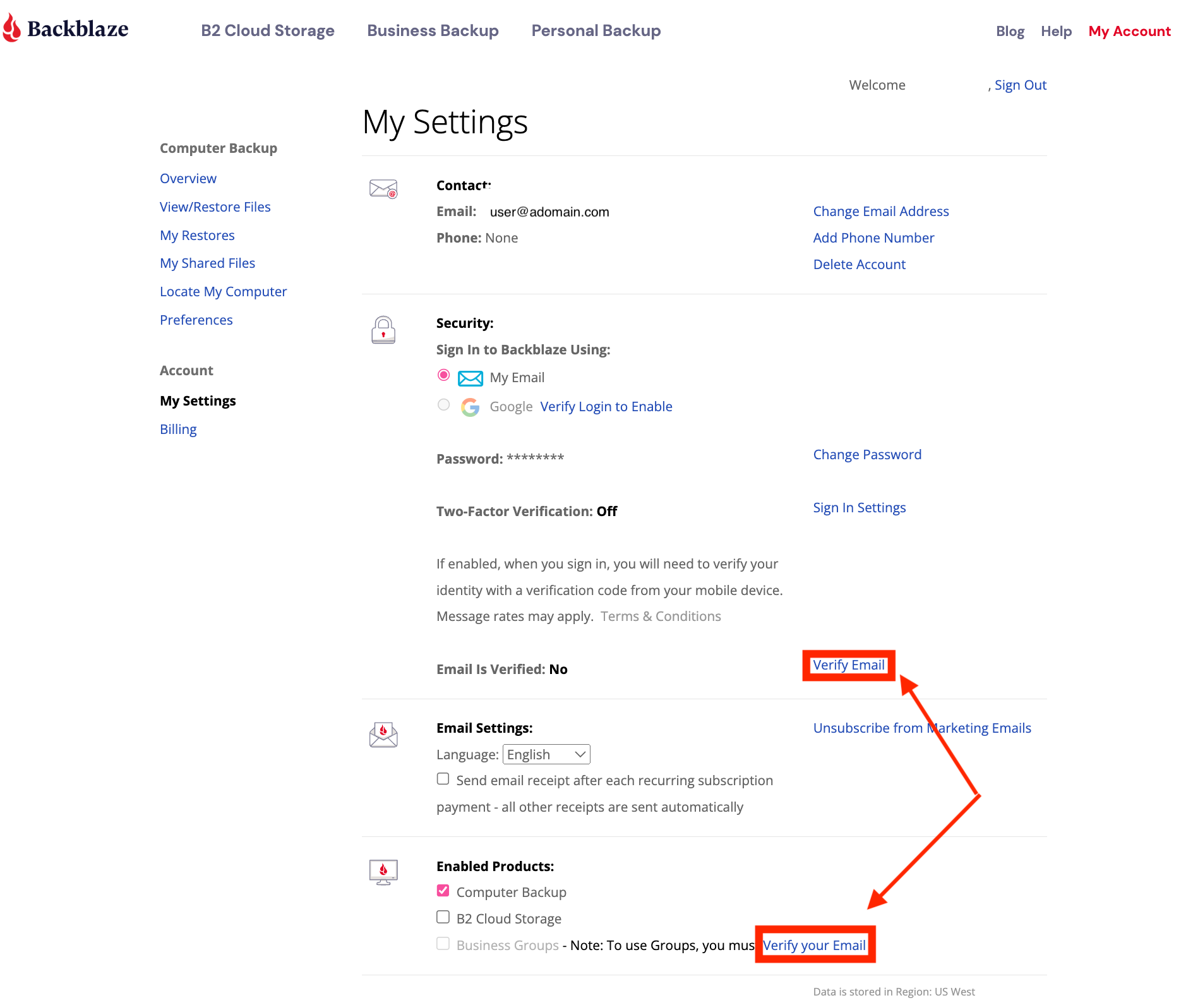1193x1005 pixels.
Task: Click the email address user@adomain.com
Action: (x=549, y=212)
